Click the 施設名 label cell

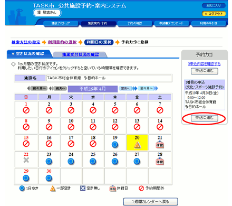[30, 78]
